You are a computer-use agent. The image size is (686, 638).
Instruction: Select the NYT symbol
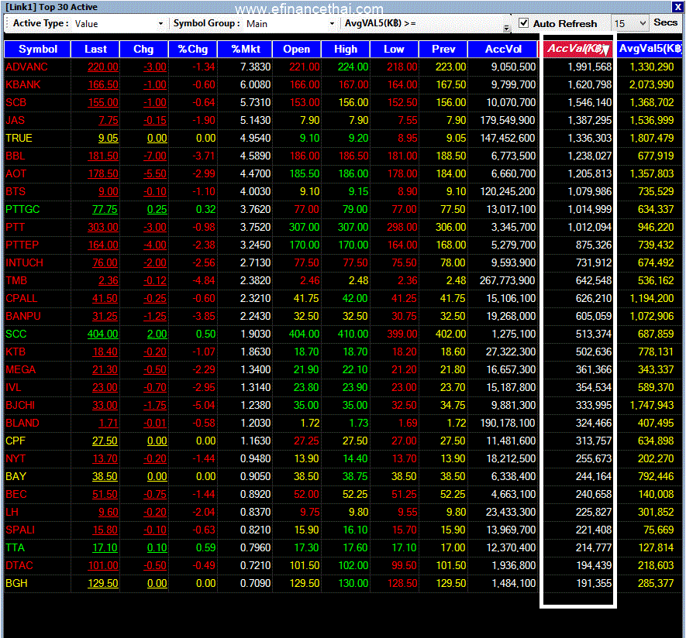pyautogui.click(x=16, y=459)
